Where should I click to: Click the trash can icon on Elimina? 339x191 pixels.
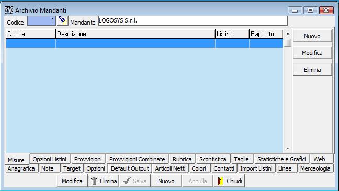(94, 181)
